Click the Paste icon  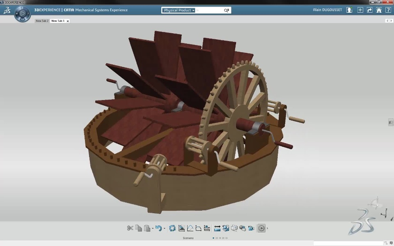click(x=147, y=228)
